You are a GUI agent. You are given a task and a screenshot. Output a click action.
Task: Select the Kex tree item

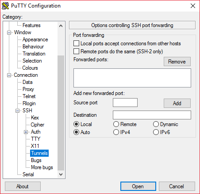pos(35,118)
